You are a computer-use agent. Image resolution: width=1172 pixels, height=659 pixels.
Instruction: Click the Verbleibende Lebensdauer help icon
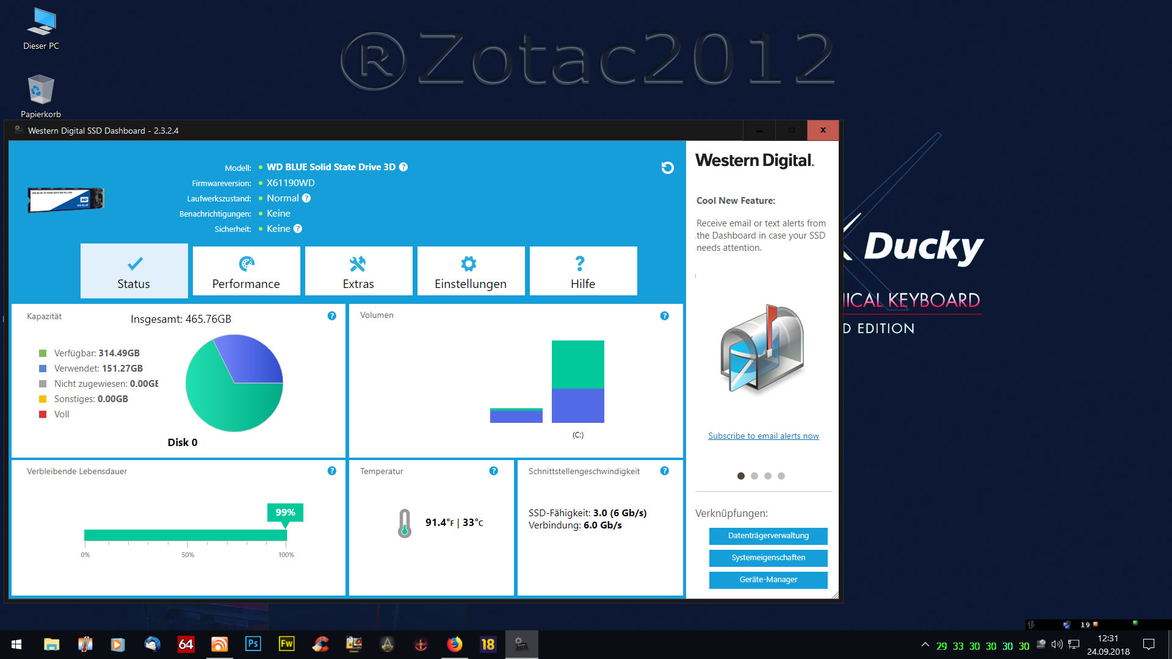[x=331, y=471]
